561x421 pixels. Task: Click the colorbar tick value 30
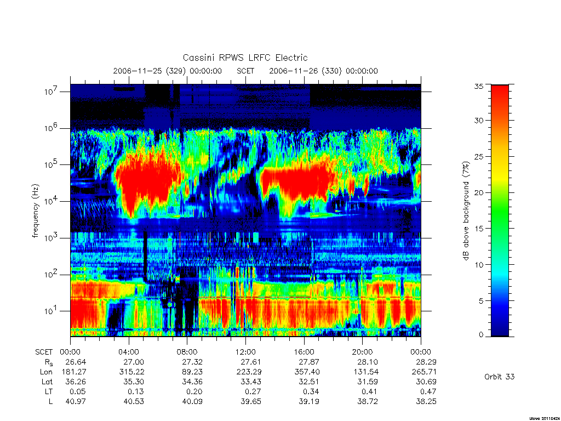[479, 121]
